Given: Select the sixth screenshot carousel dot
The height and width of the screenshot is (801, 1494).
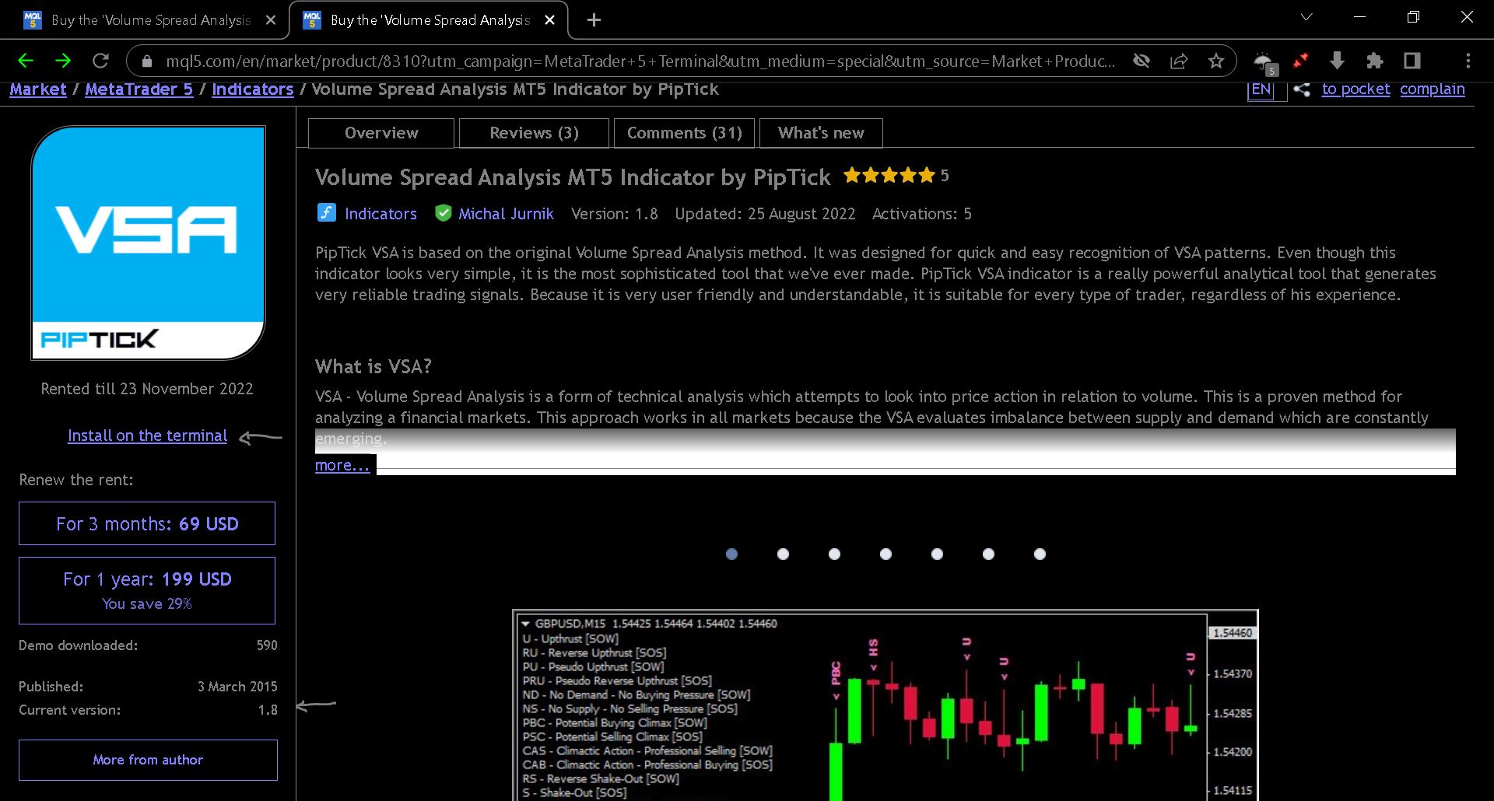Looking at the screenshot, I should tap(988, 554).
